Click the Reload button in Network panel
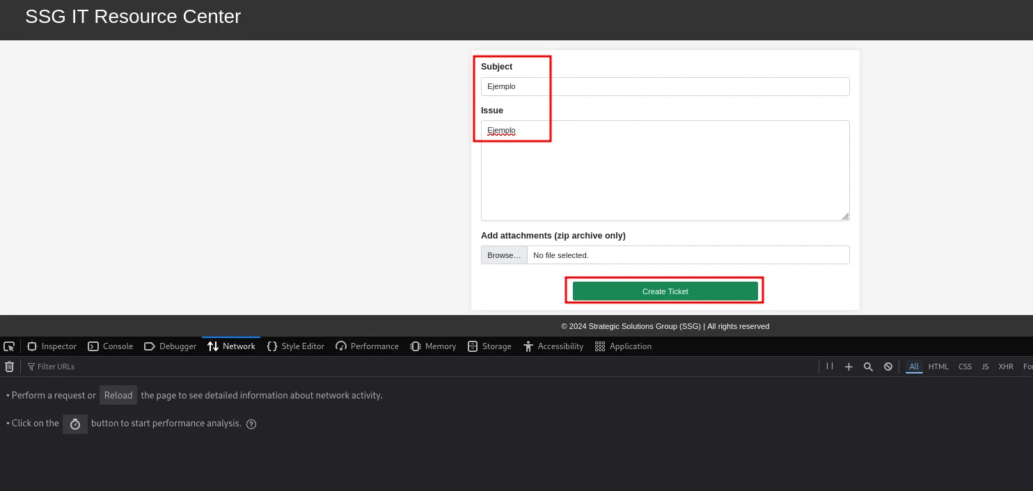1033x491 pixels. click(x=118, y=395)
